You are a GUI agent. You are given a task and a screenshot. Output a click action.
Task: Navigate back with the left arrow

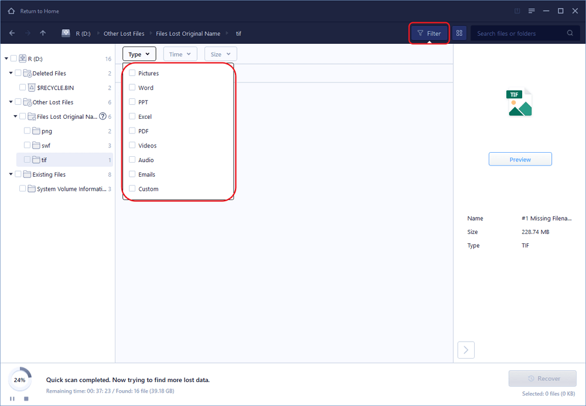[12, 33]
